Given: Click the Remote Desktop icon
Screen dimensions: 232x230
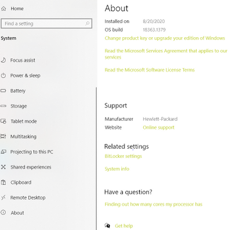Looking at the screenshot, I should 3,197.
